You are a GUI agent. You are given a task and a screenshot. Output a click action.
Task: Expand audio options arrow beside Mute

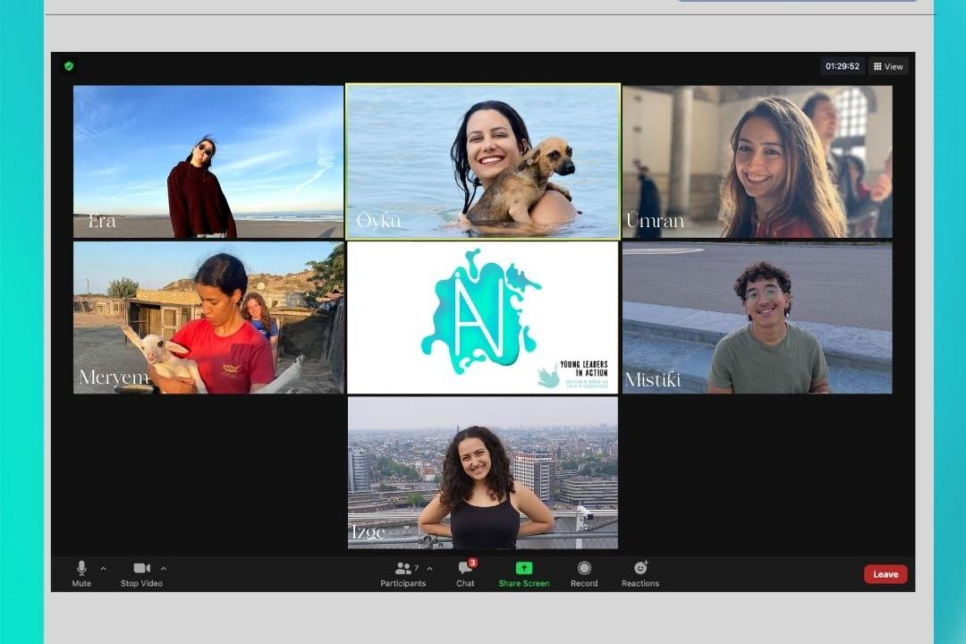click(103, 568)
